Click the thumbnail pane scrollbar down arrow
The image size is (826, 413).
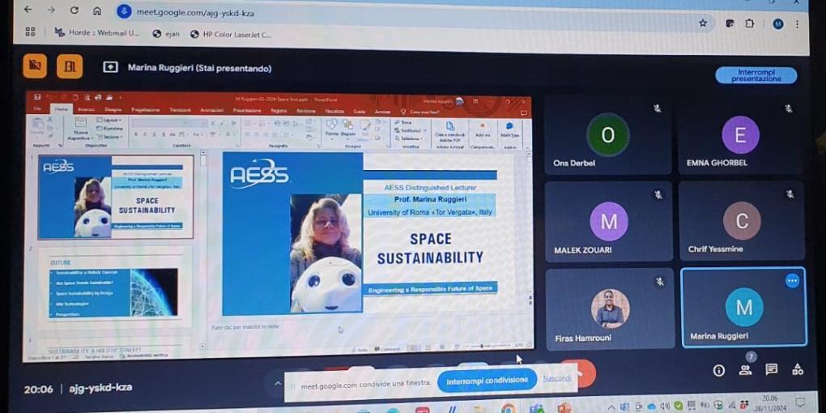tap(202, 347)
